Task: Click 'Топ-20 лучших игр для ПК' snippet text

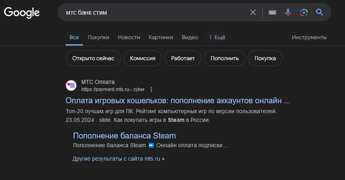Action: (x=100, y=111)
